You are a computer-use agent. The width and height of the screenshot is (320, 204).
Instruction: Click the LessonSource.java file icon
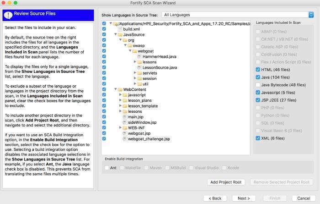tap(139, 67)
